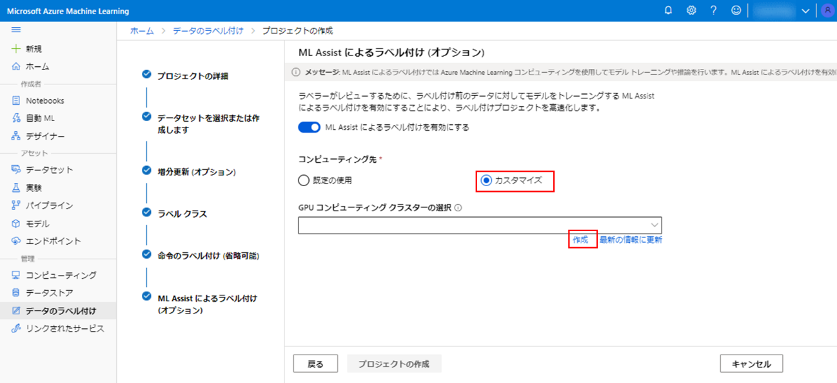This screenshot has width=837, height=383.
Task: Click the 自動 ML lightning icon
Action: pos(16,118)
